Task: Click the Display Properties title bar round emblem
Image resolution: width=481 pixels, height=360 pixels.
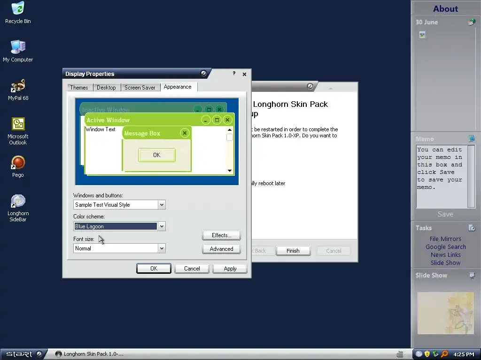Action: pyautogui.click(x=203, y=73)
